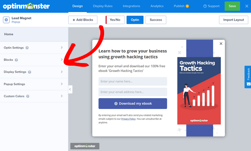Select the Yes/No view
Viewport: 251px width, 151px height.
[115, 20]
